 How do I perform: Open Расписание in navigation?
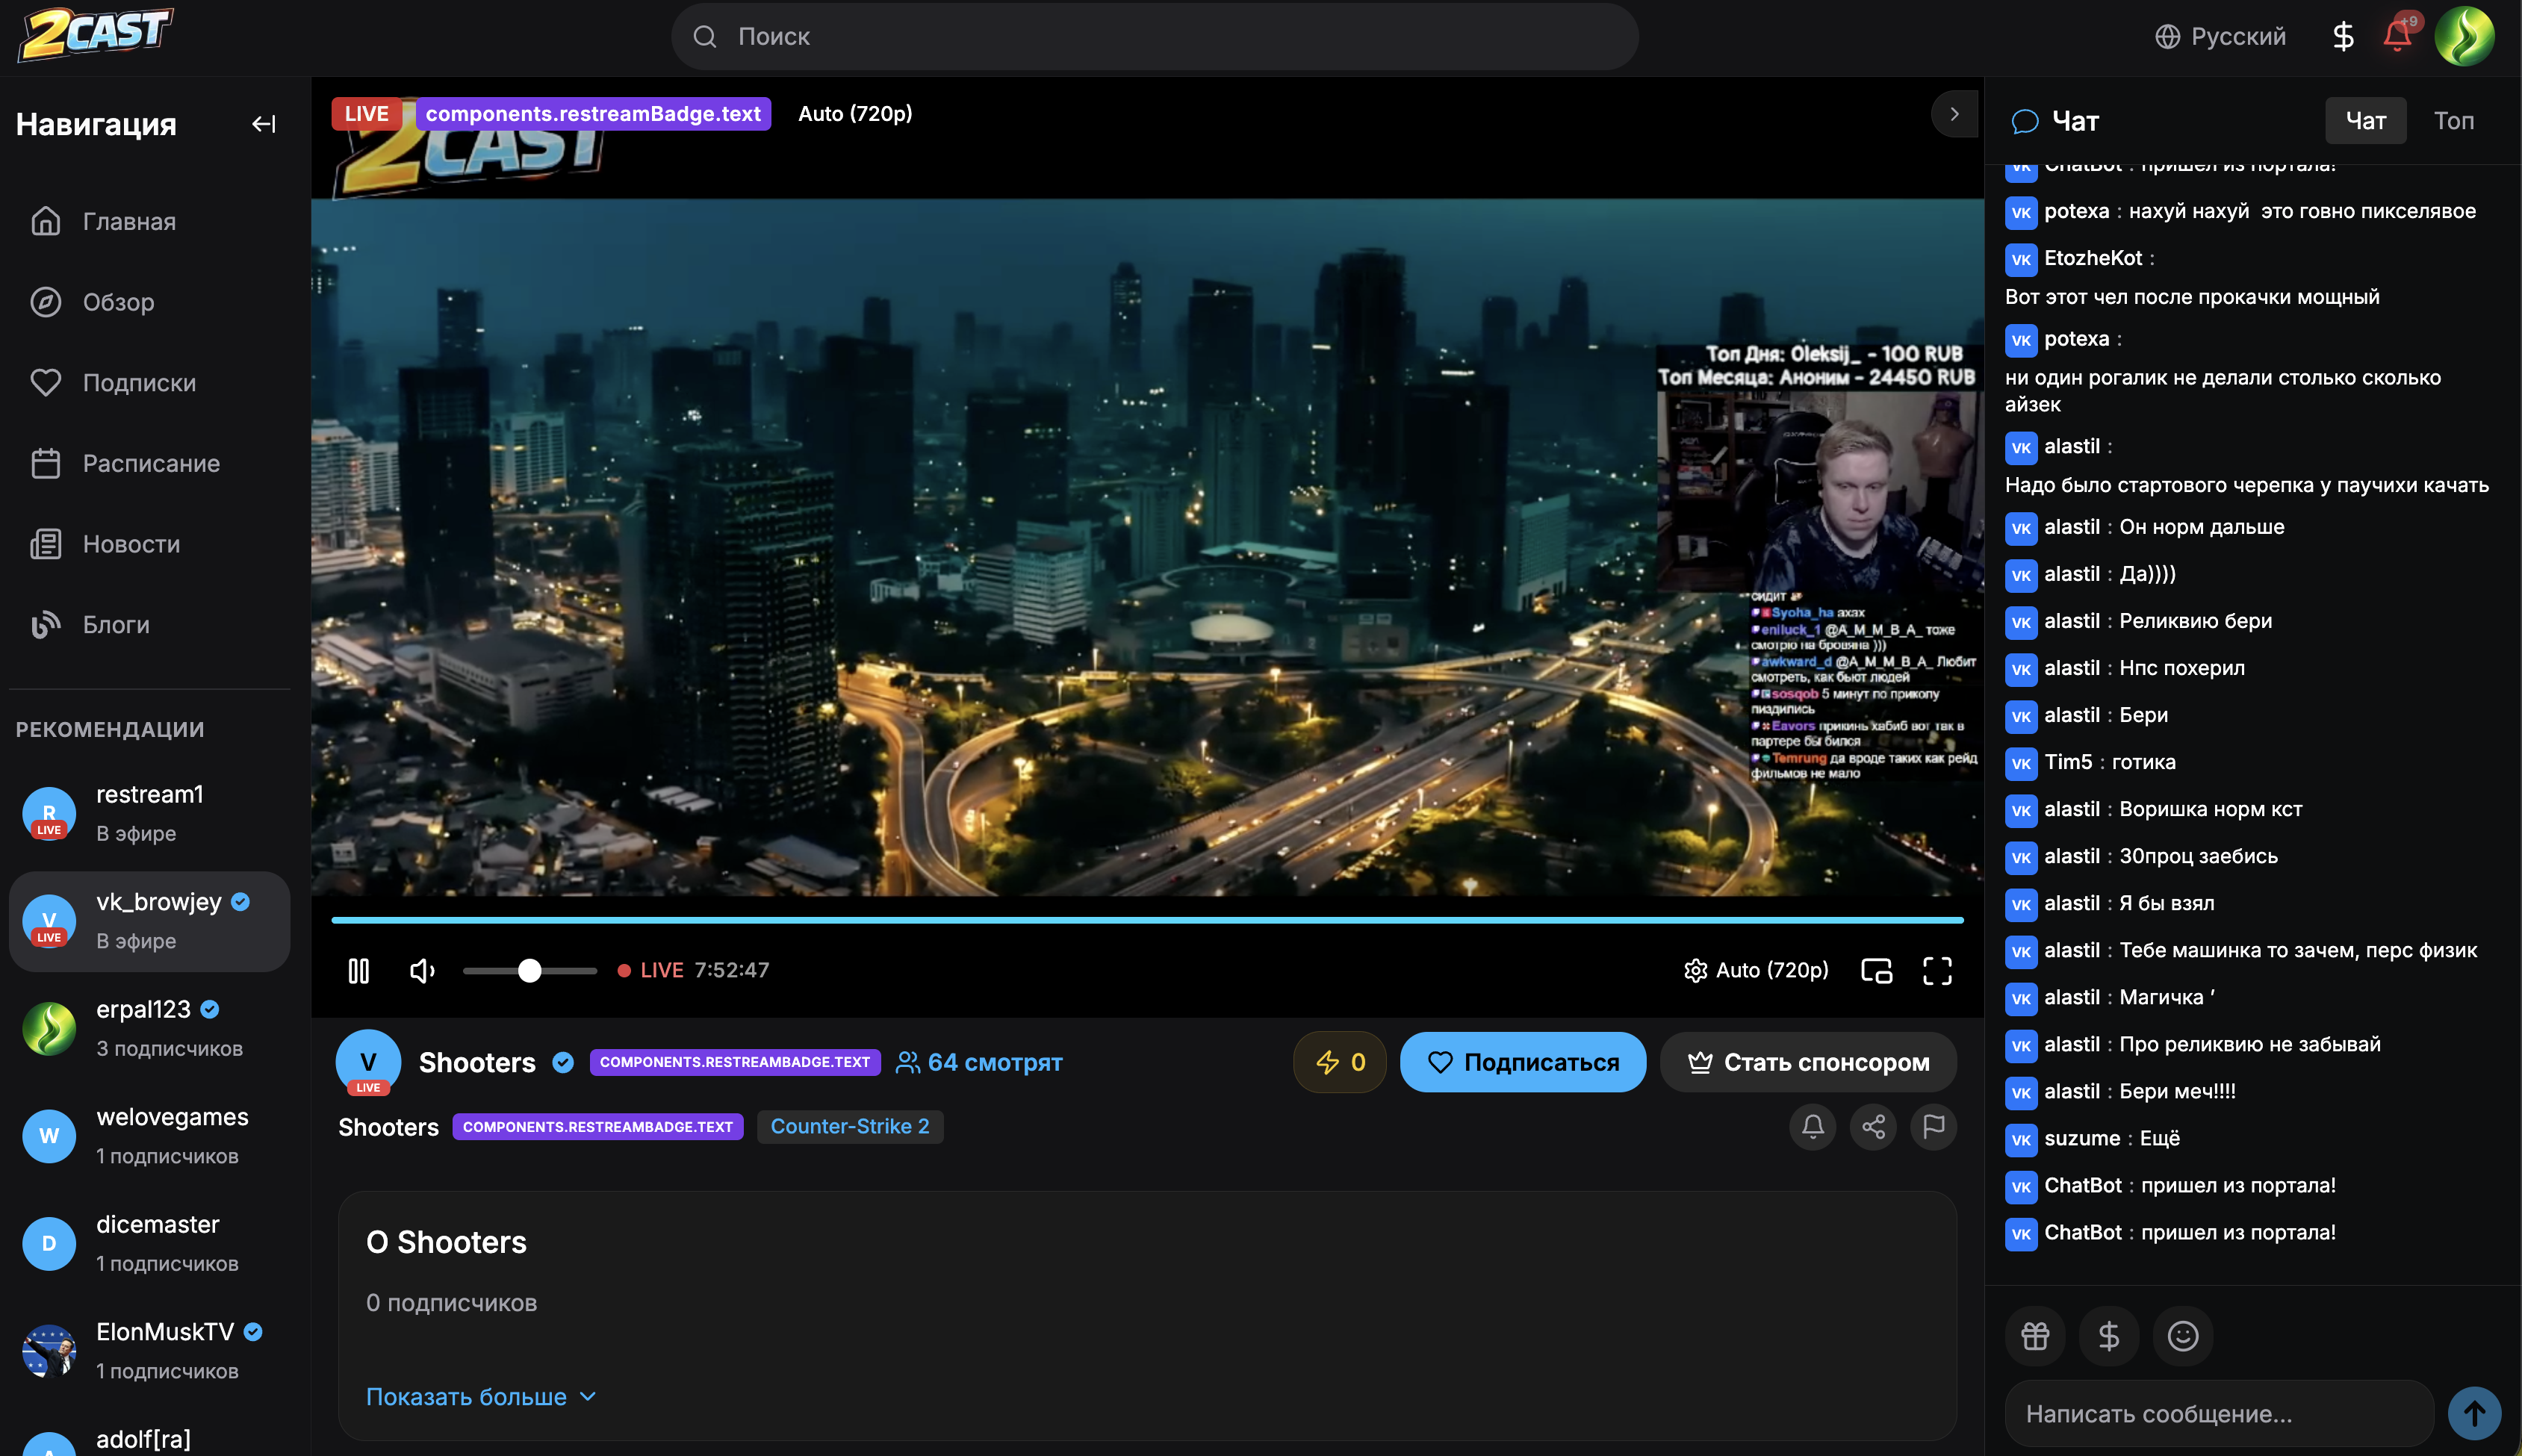tap(150, 464)
